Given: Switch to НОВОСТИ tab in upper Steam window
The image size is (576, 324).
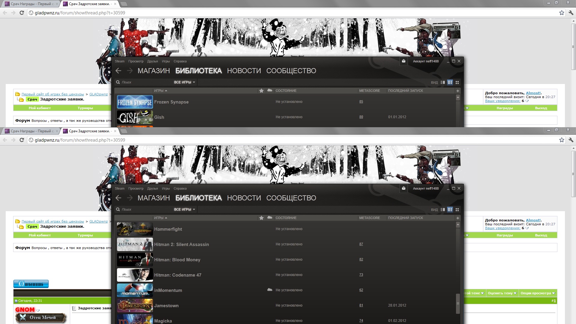Looking at the screenshot, I should (x=244, y=71).
